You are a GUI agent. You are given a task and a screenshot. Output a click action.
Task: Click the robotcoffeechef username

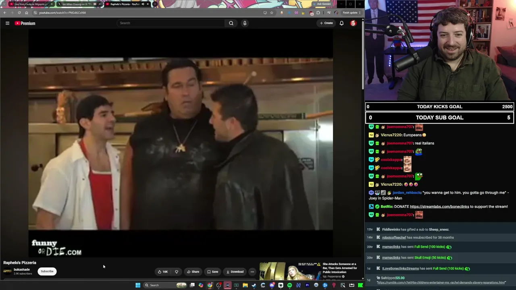tap(394, 238)
